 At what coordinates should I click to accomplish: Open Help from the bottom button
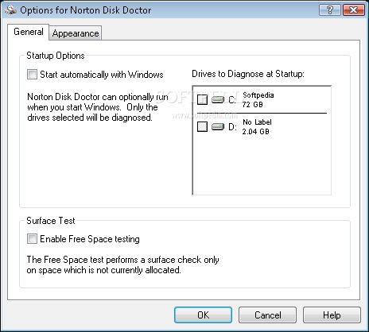332,315
